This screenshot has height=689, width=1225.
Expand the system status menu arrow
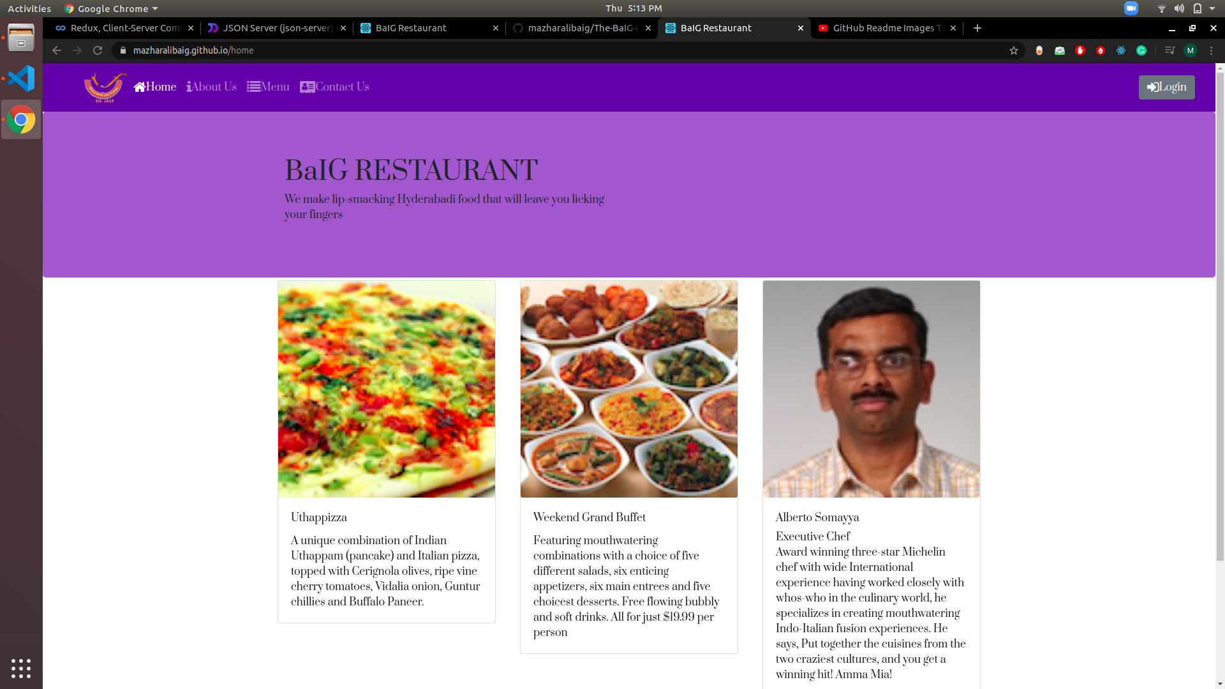click(x=1212, y=8)
